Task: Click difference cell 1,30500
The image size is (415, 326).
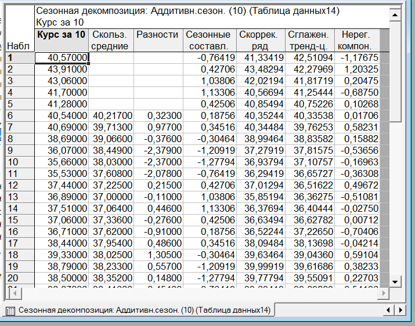Action: (158, 255)
